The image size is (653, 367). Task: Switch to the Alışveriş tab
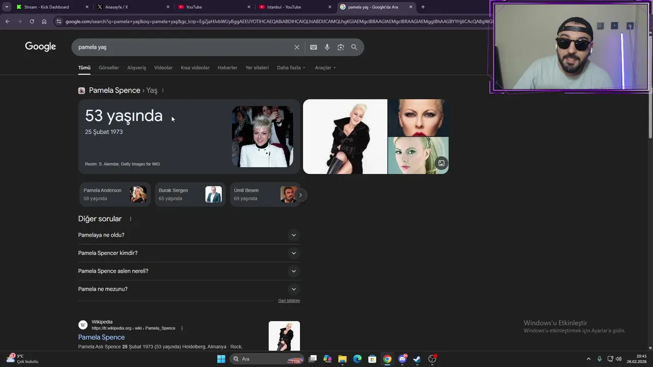(x=137, y=68)
